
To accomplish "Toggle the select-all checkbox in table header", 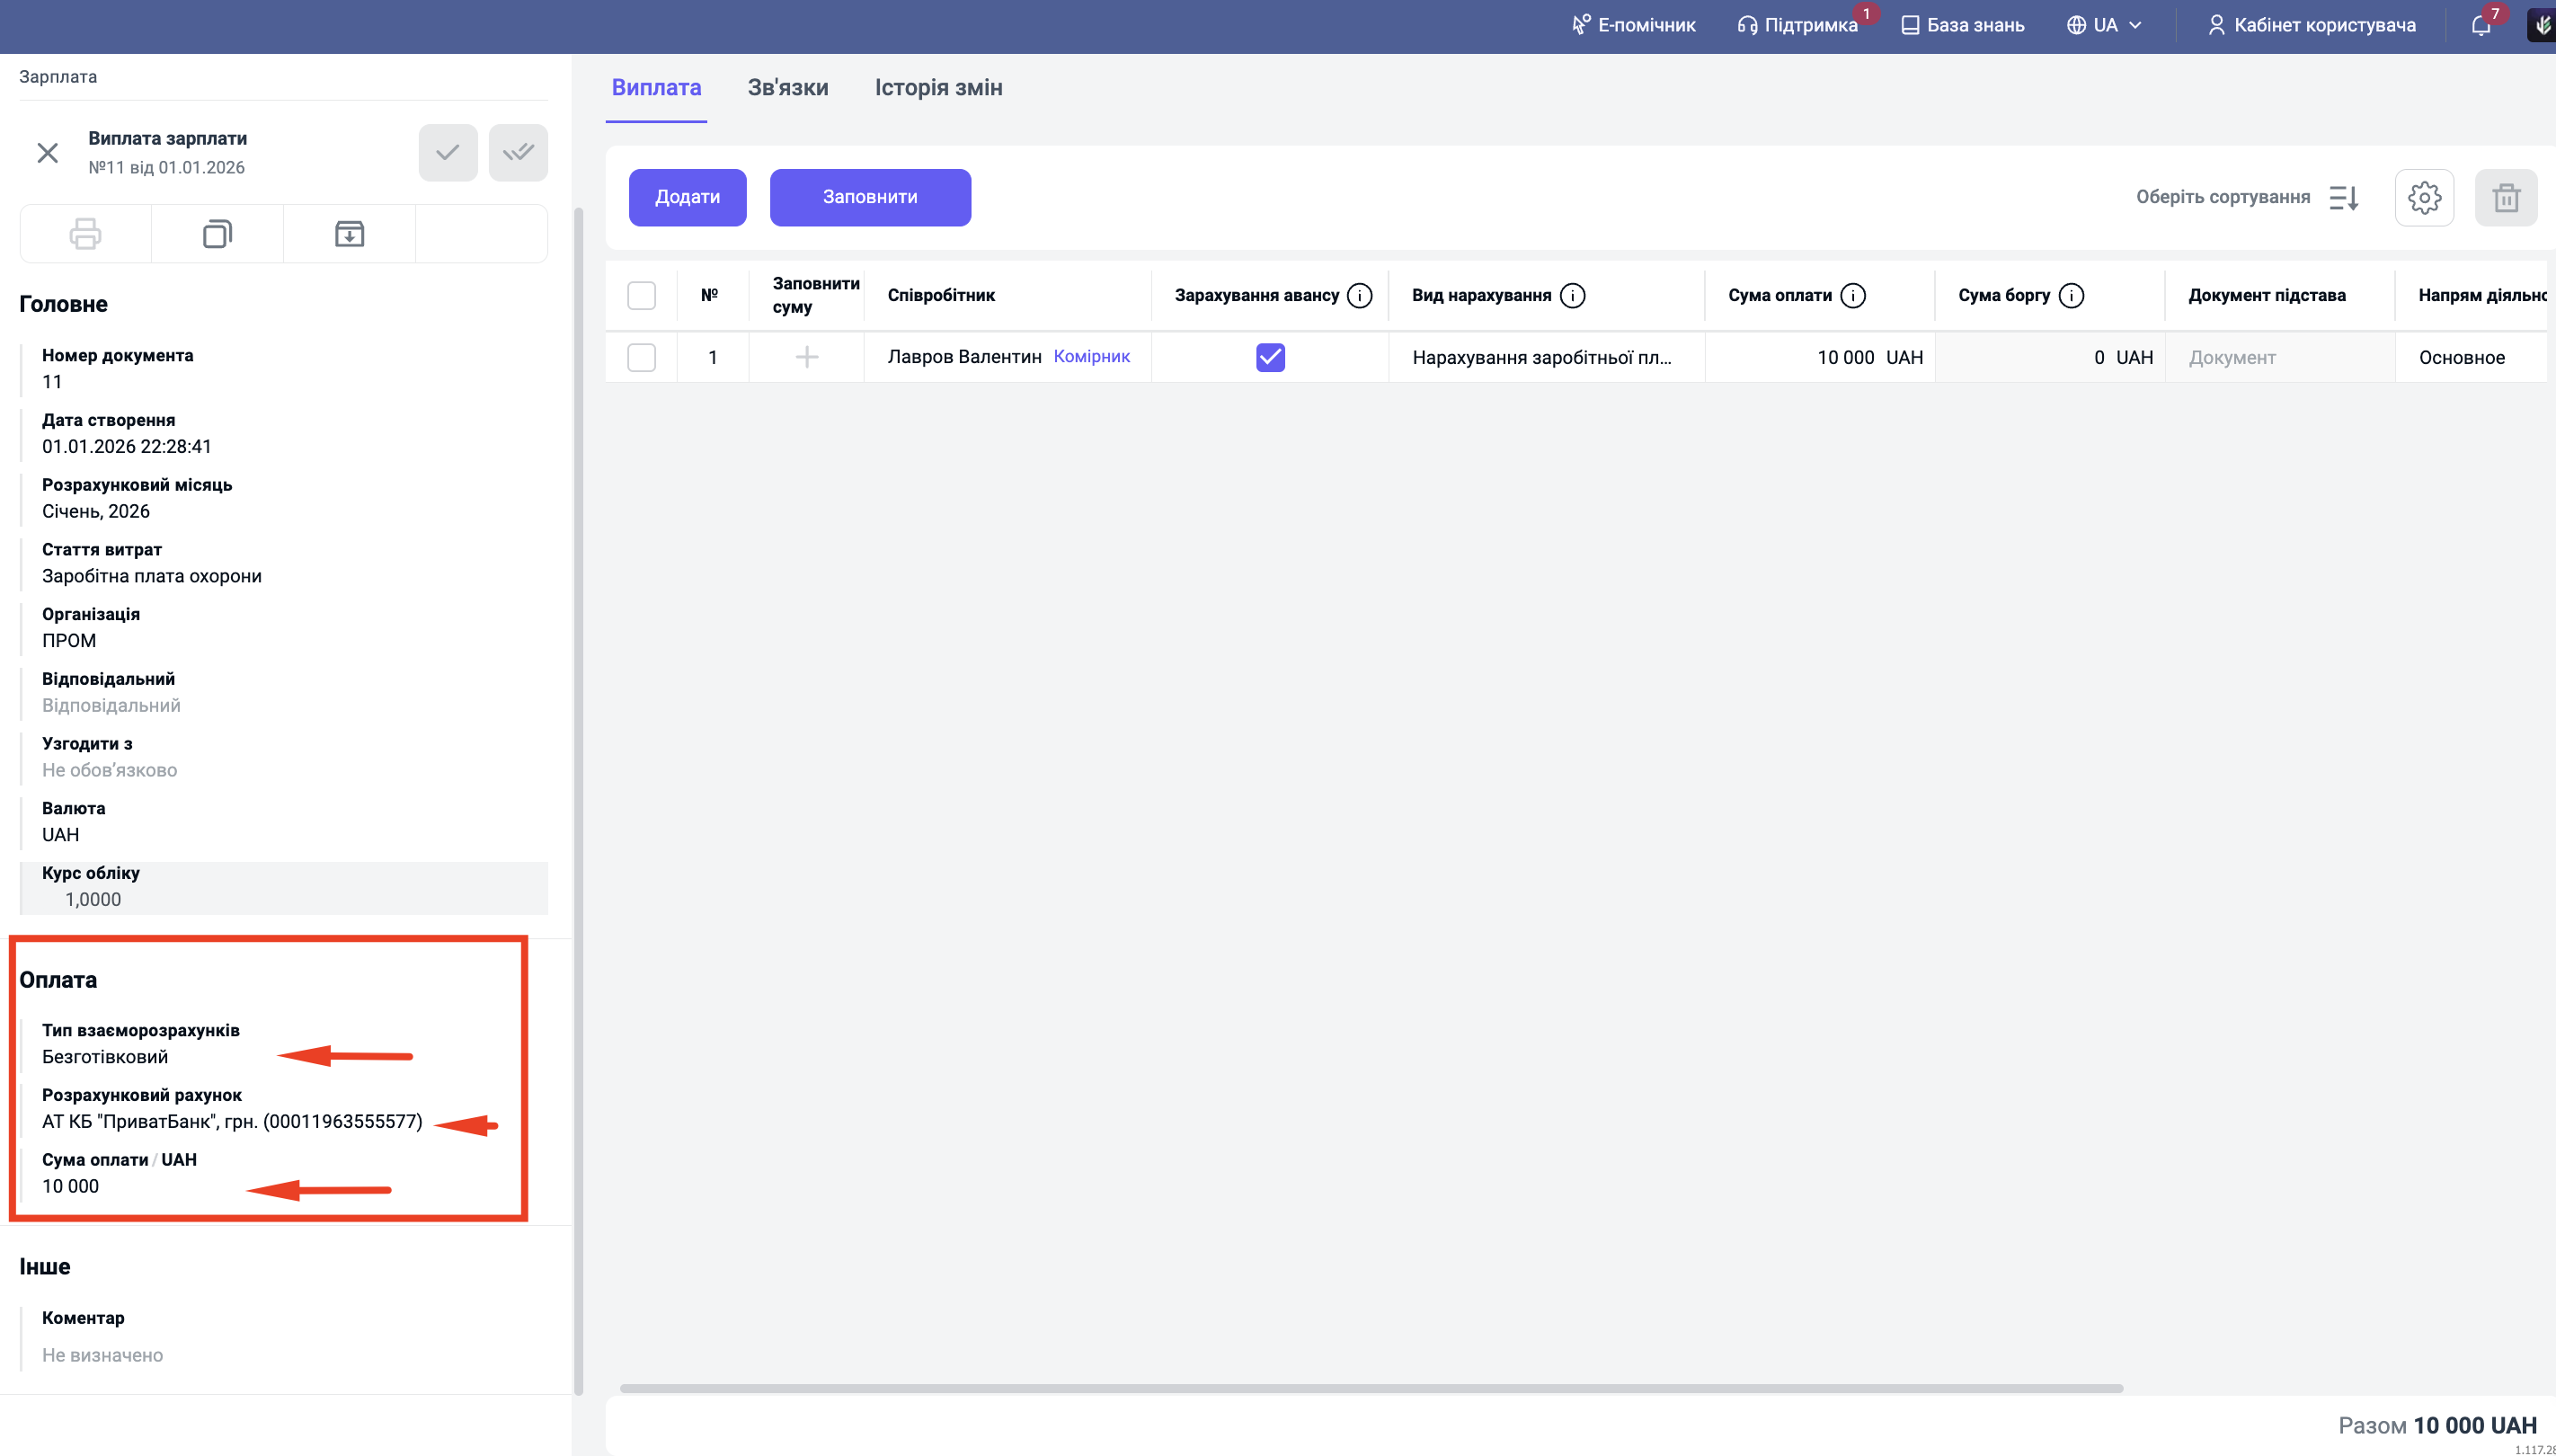I will pos(641,296).
